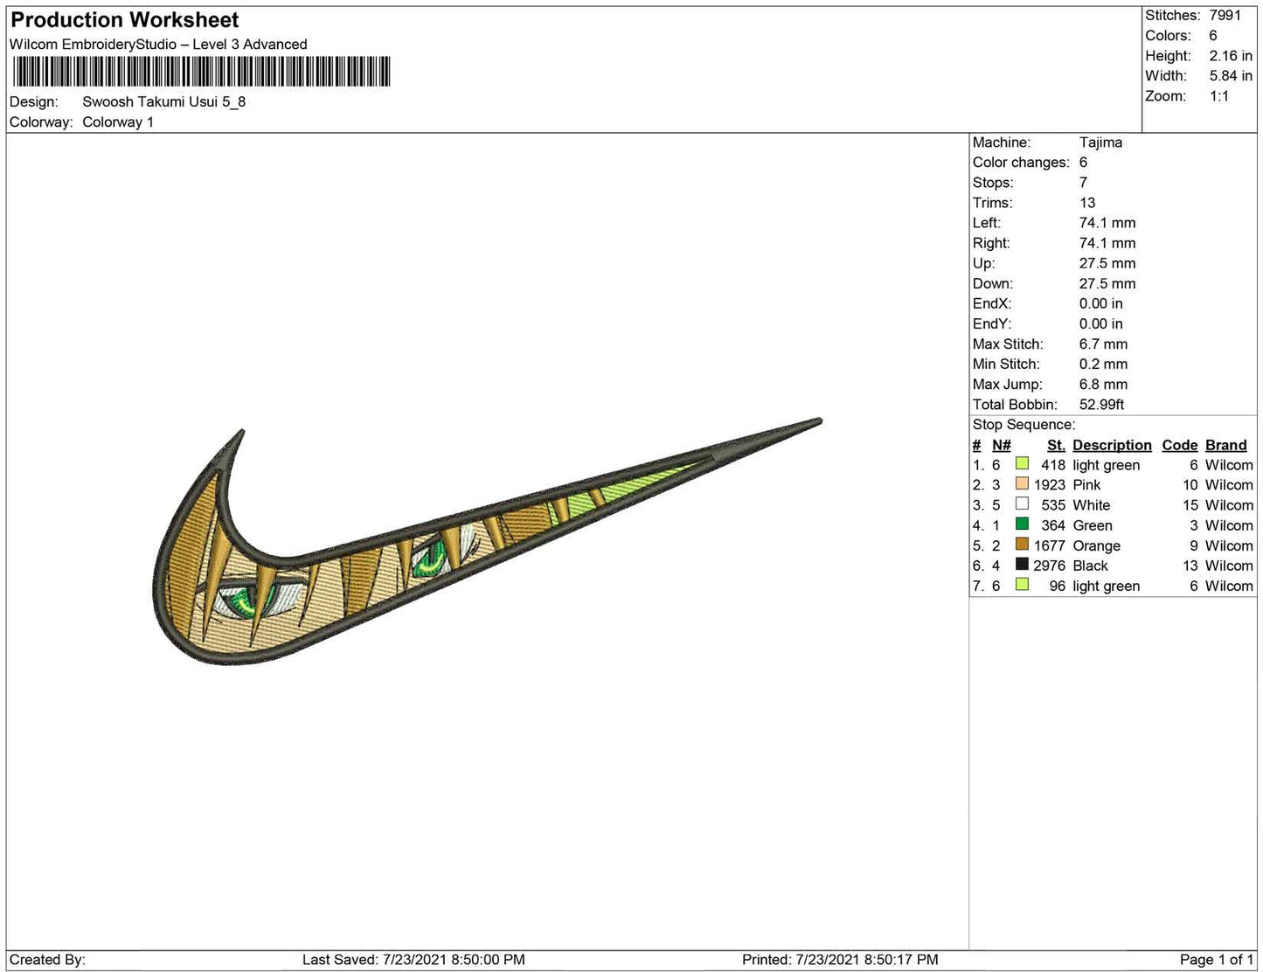Select the Code column header
The width and height of the screenshot is (1263, 972).
(x=1180, y=445)
